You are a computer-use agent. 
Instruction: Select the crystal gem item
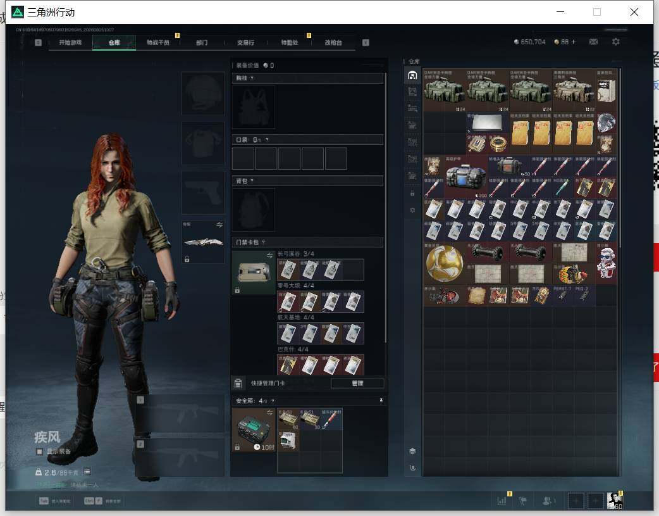pos(606,123)
